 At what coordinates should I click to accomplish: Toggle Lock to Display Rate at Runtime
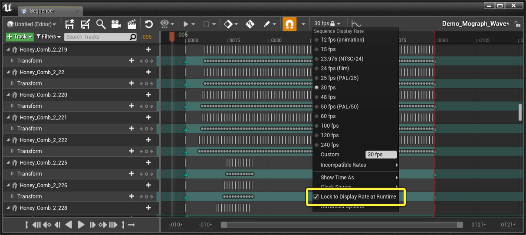click(x=316, y=197)
